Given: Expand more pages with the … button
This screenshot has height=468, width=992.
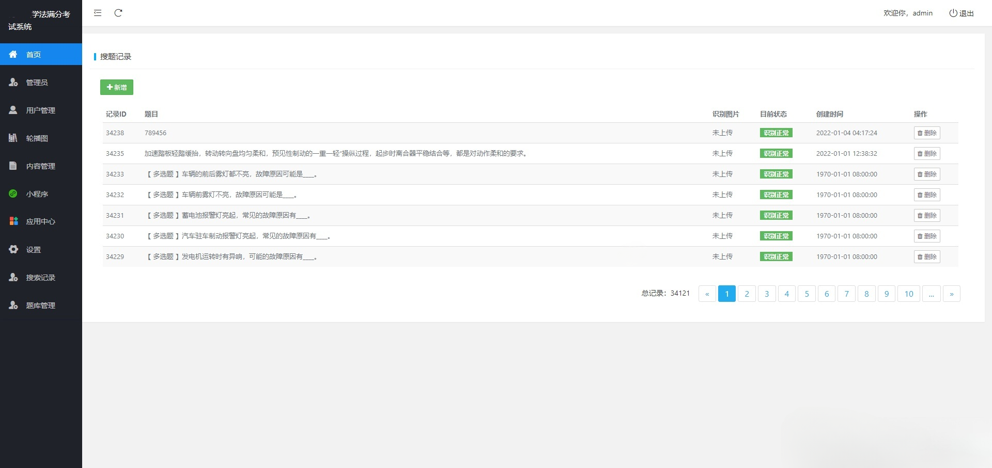Looking at the screenshot, I should point(931,294).
